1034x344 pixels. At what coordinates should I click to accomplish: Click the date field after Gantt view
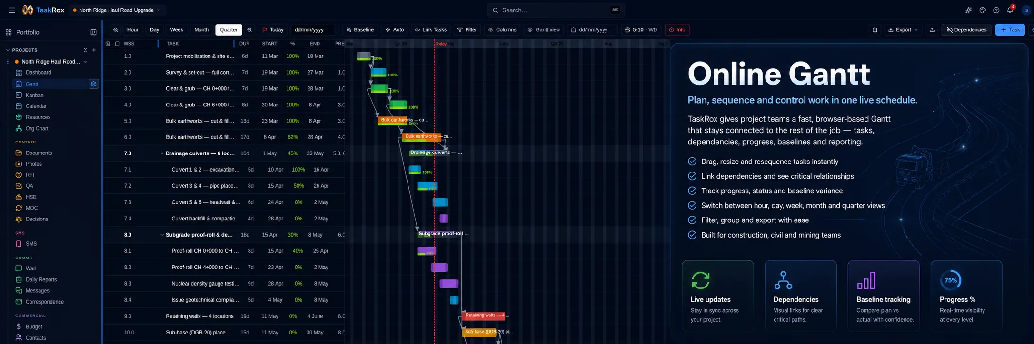593,30
